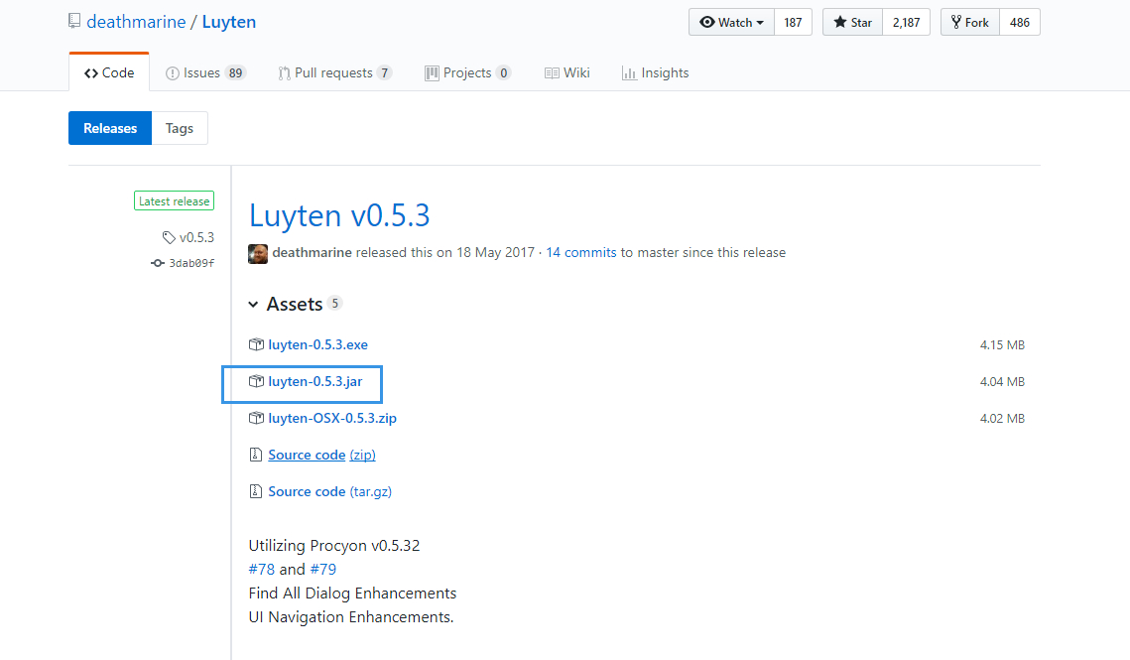Click the package icon beside luyten-OSX-0.5.3.zip
Viewport: 1130px width, 660px height.
[x=256, y=419]
